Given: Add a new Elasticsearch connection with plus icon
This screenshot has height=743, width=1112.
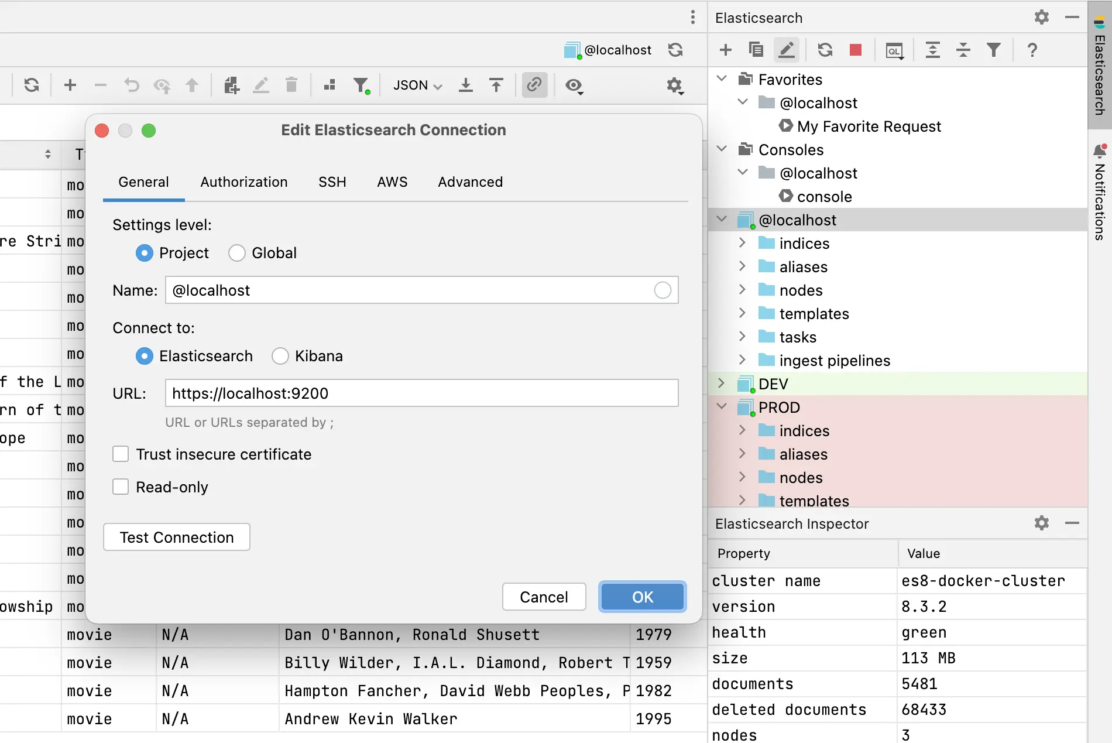Looking at the screenshot, I should pyautogui.click(x=726, y=50).
